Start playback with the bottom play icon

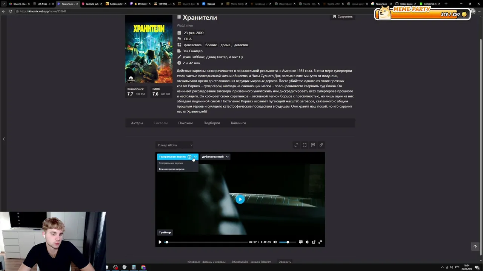(x=160, y=242)
